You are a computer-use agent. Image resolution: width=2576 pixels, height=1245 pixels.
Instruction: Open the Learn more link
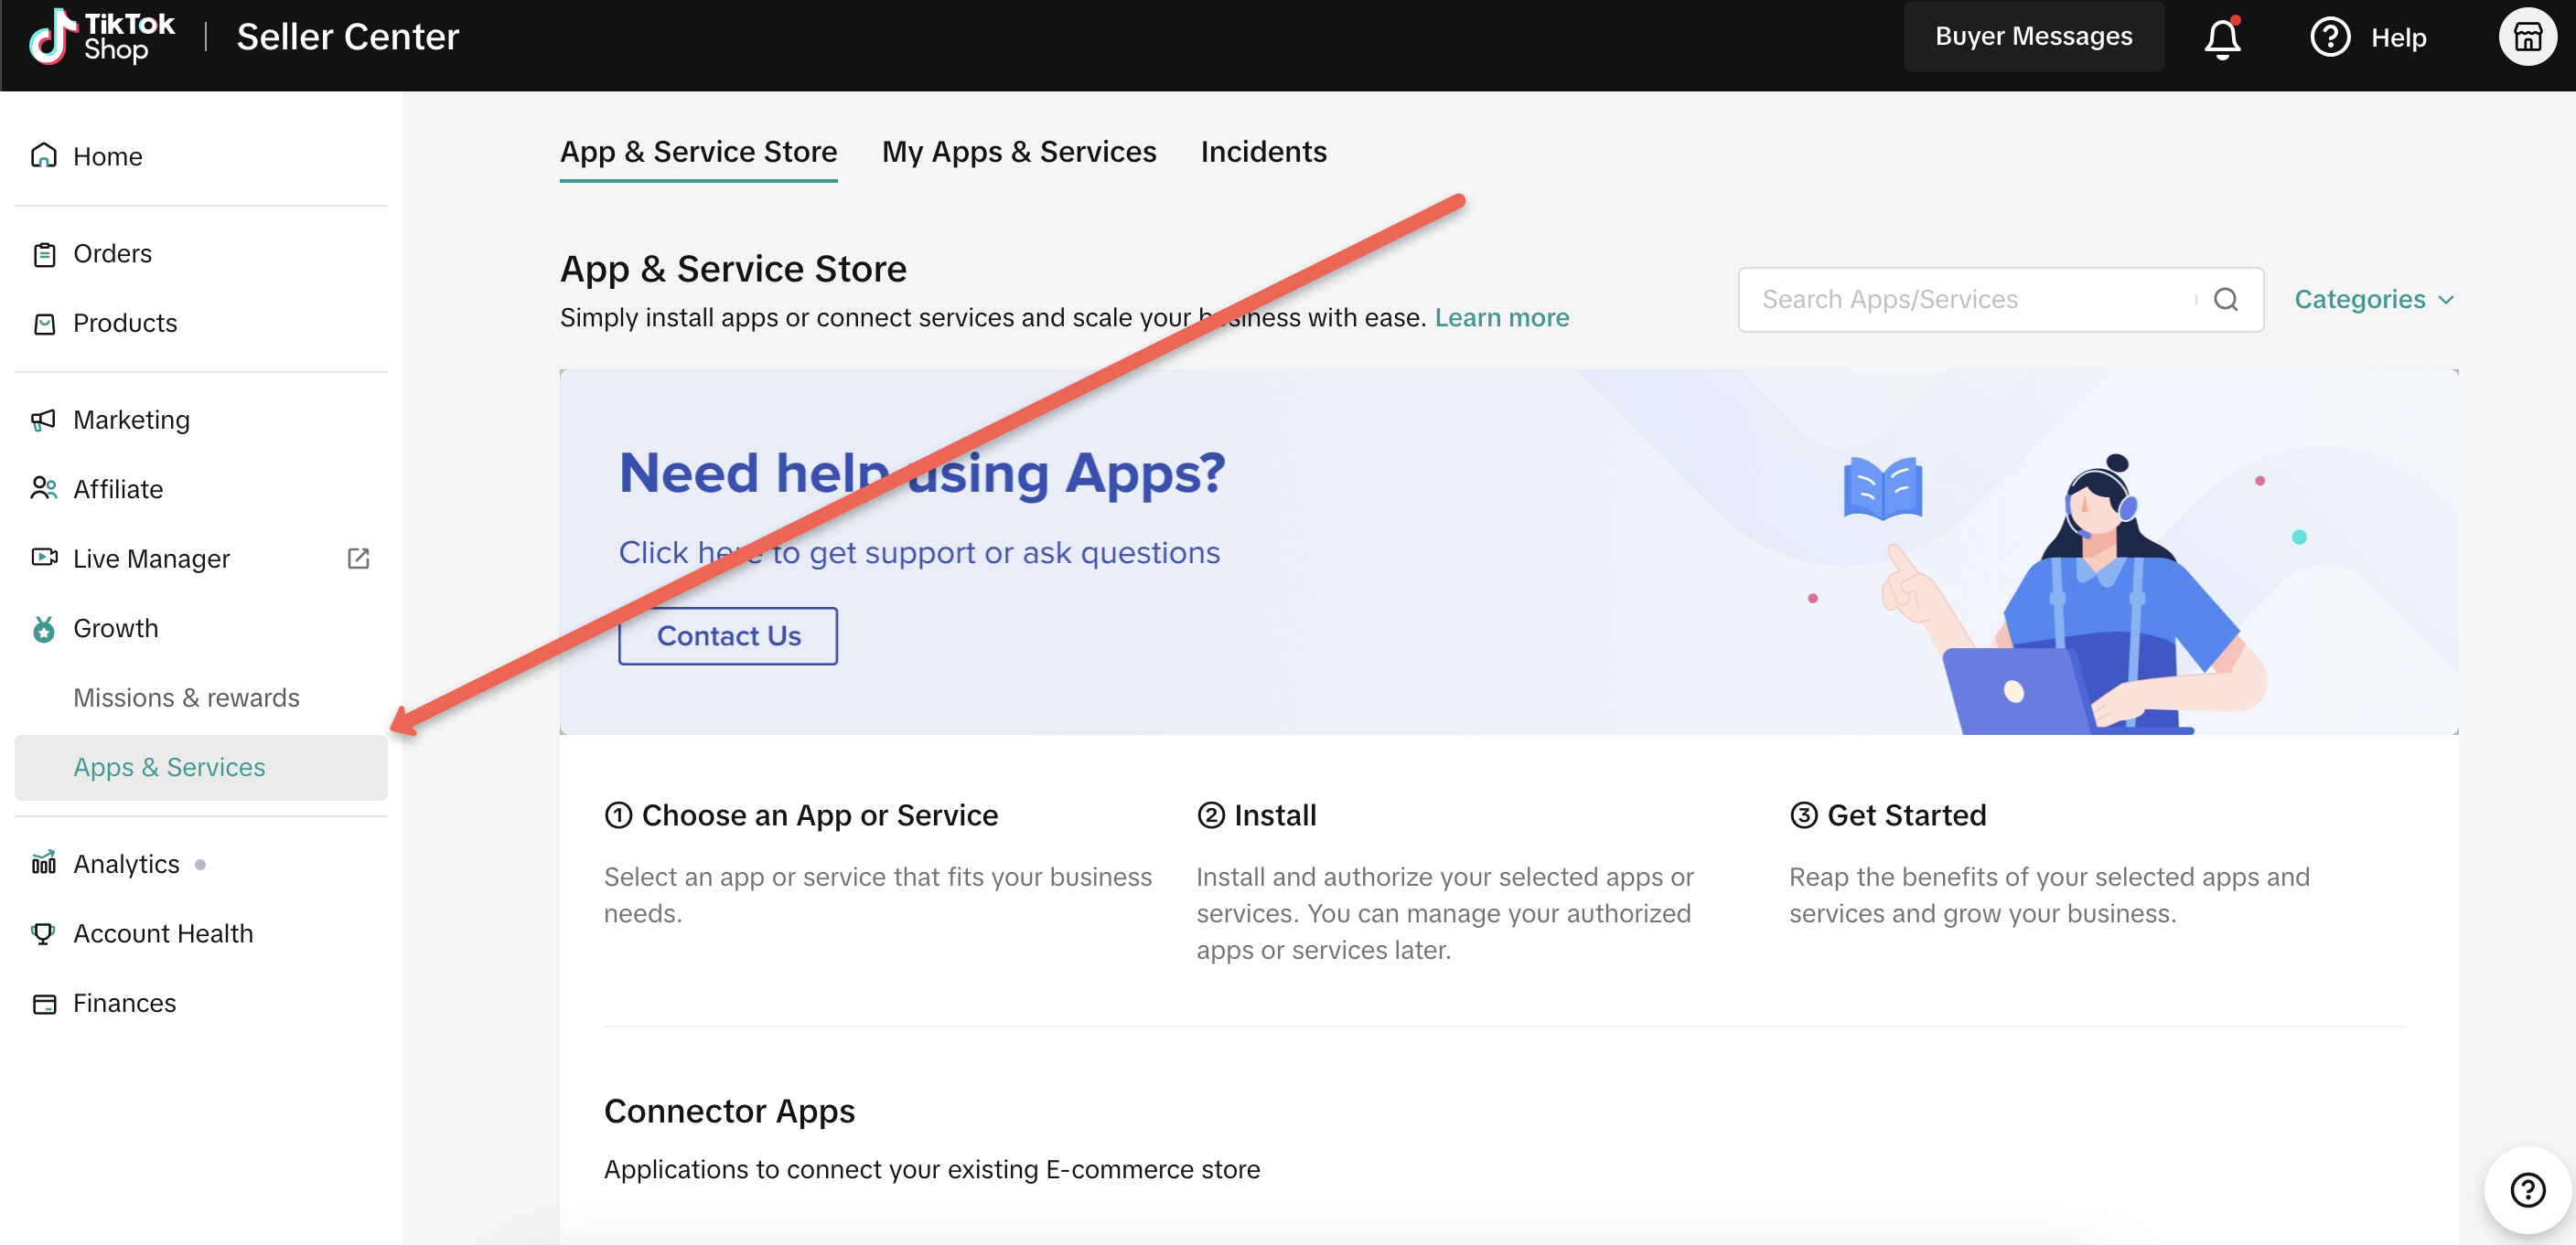1501,318
